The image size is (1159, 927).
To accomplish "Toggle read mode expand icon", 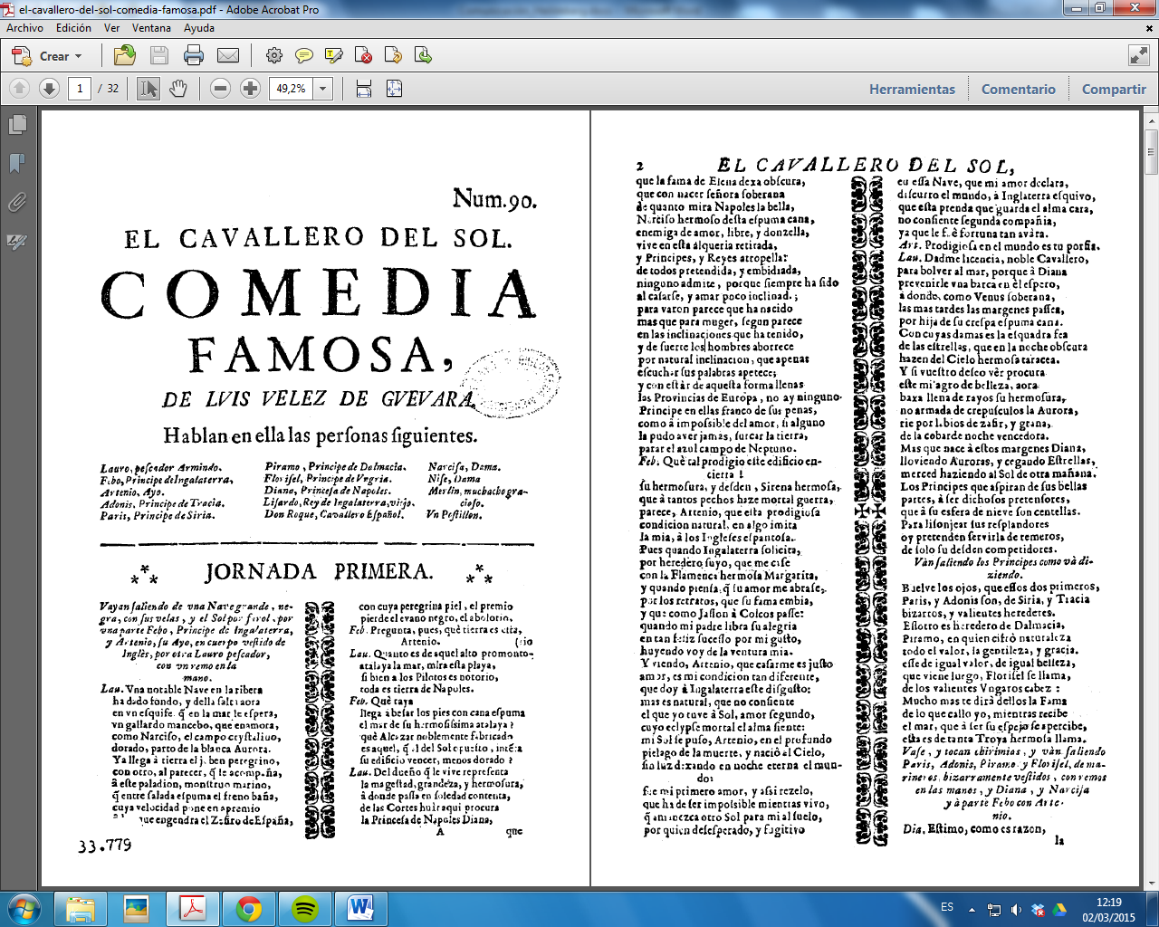I will pos(1139,55).
